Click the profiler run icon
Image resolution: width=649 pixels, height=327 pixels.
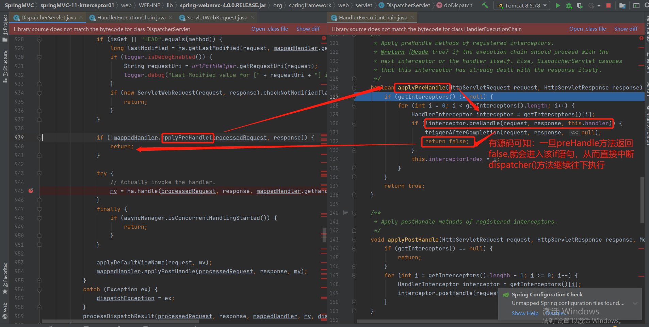tap(591, 5)
